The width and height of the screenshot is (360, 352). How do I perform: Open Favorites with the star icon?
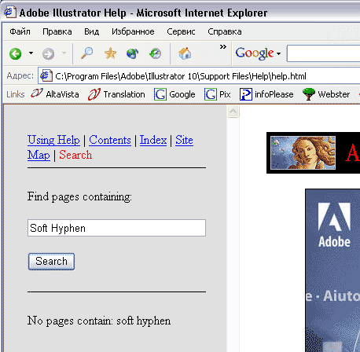click(110, 53)
